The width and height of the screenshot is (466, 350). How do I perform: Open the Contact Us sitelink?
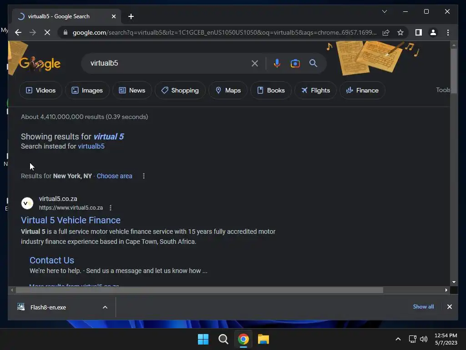pos(52,260)
